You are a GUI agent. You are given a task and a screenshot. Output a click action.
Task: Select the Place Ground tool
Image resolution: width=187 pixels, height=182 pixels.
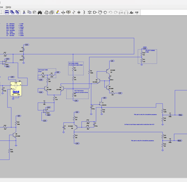[x=63, y=12]
